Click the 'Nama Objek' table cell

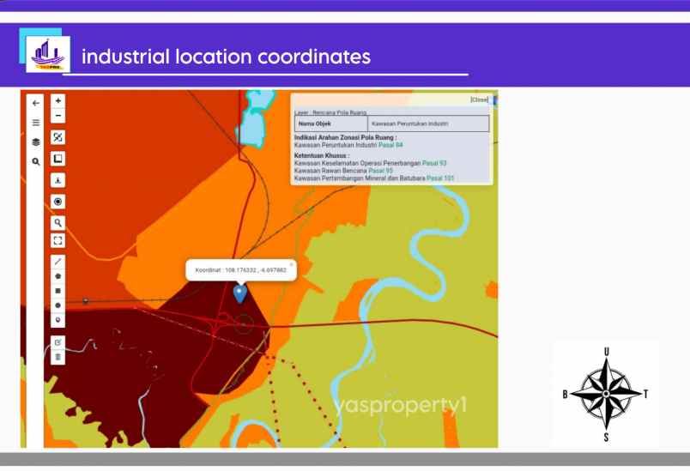point(331,124)
